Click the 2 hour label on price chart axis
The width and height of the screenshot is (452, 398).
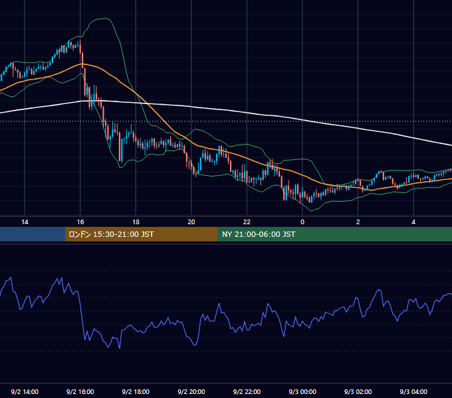click(358, 222)
